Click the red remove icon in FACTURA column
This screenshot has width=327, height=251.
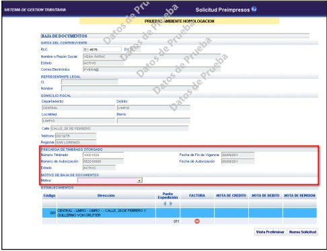click(197, 221)
